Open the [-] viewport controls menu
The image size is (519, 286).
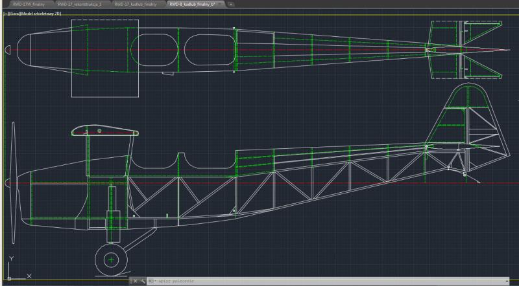click(6, 13)
